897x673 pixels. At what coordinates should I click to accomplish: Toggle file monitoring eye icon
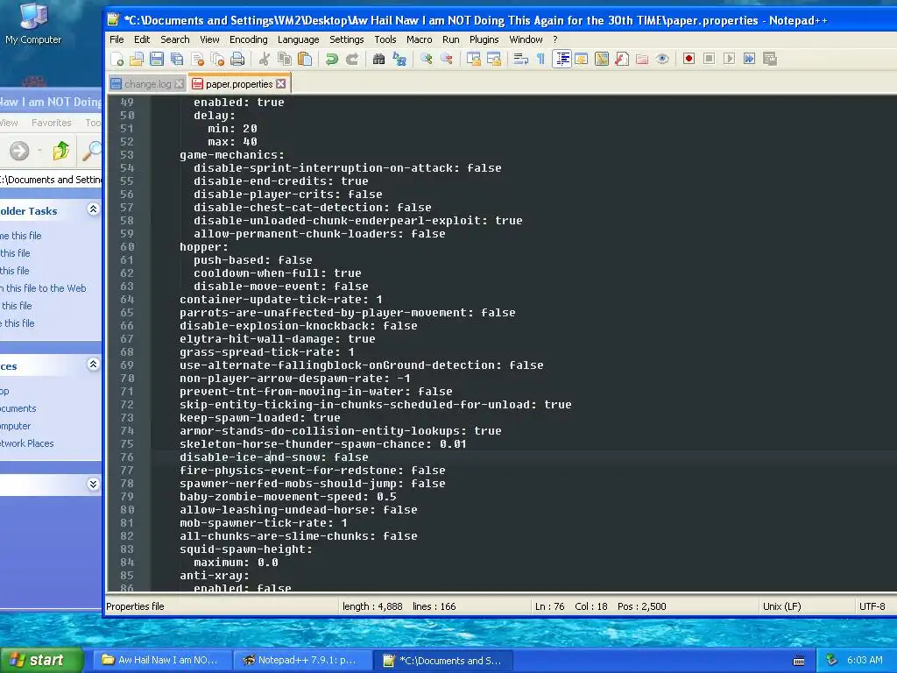pos(662,59)
